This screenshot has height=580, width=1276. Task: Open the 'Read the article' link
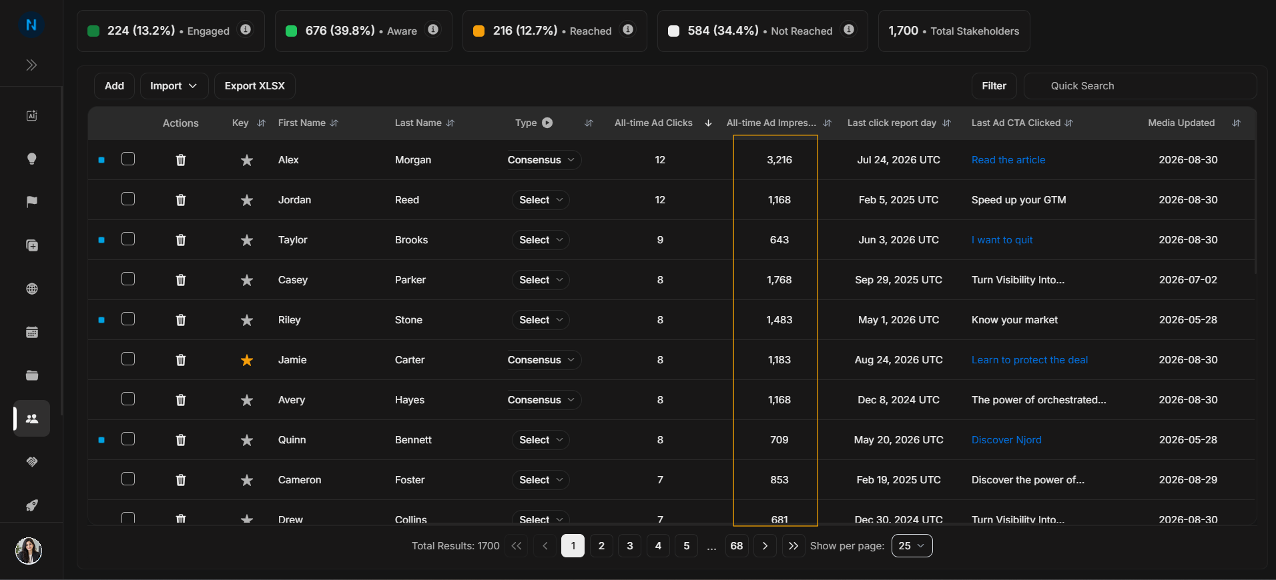(x=1008, y=160)
